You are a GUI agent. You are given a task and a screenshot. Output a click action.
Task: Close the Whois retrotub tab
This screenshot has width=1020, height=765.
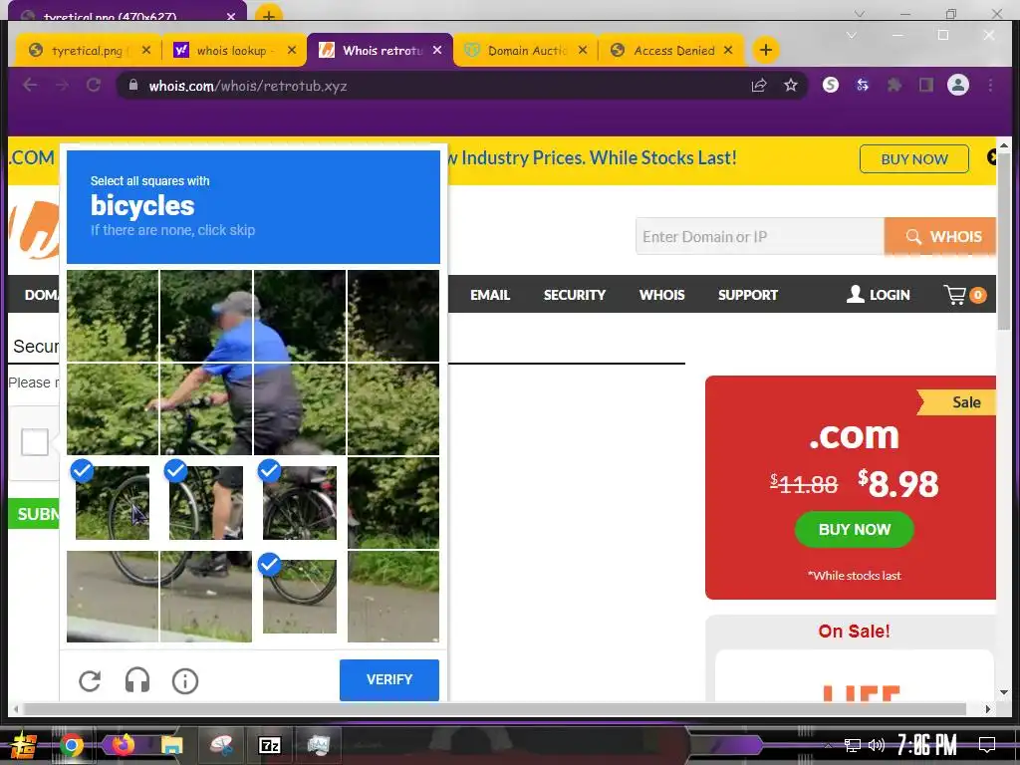pos(437,50)
